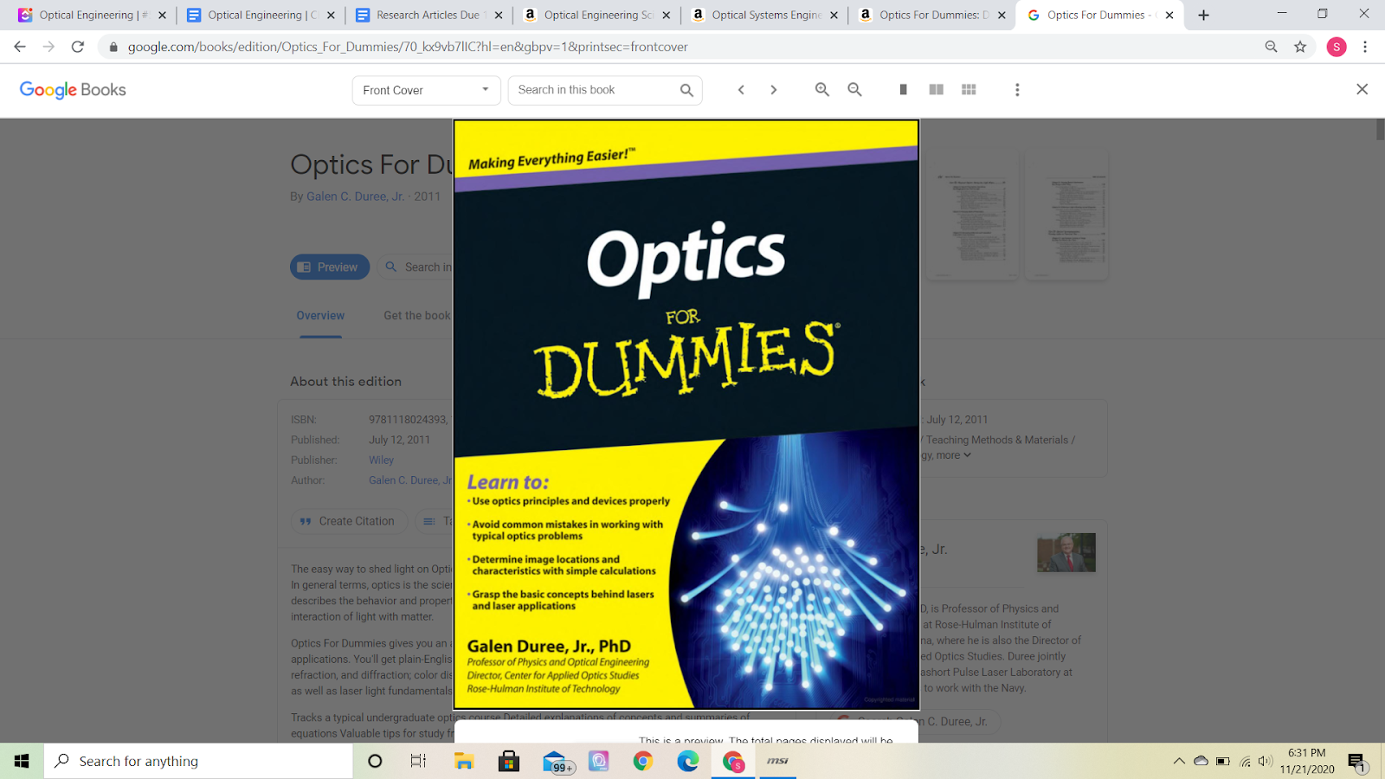The image size is (1385, 779).
Task: Open Google Books more options menu
Action: click(x=1017, y=90)
